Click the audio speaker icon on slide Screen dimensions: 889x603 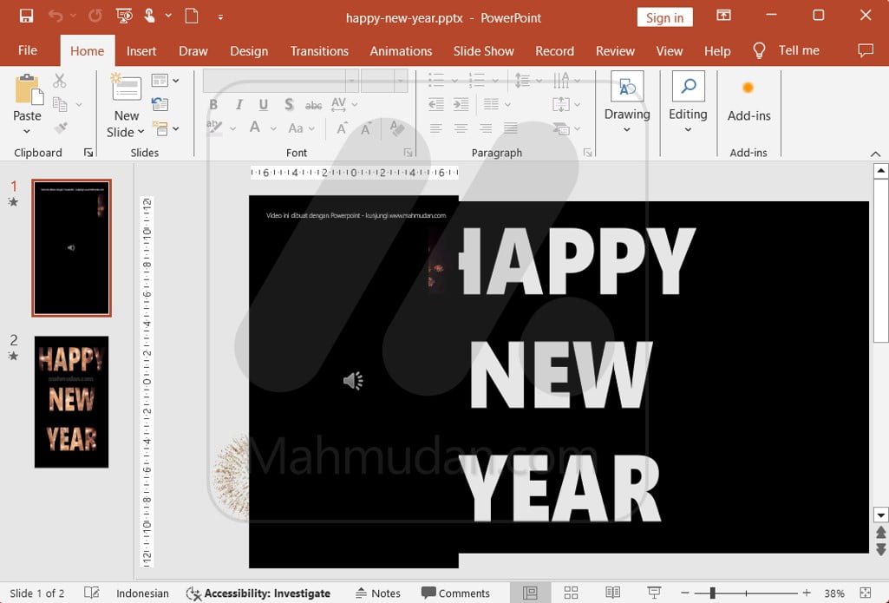[353, 381]
